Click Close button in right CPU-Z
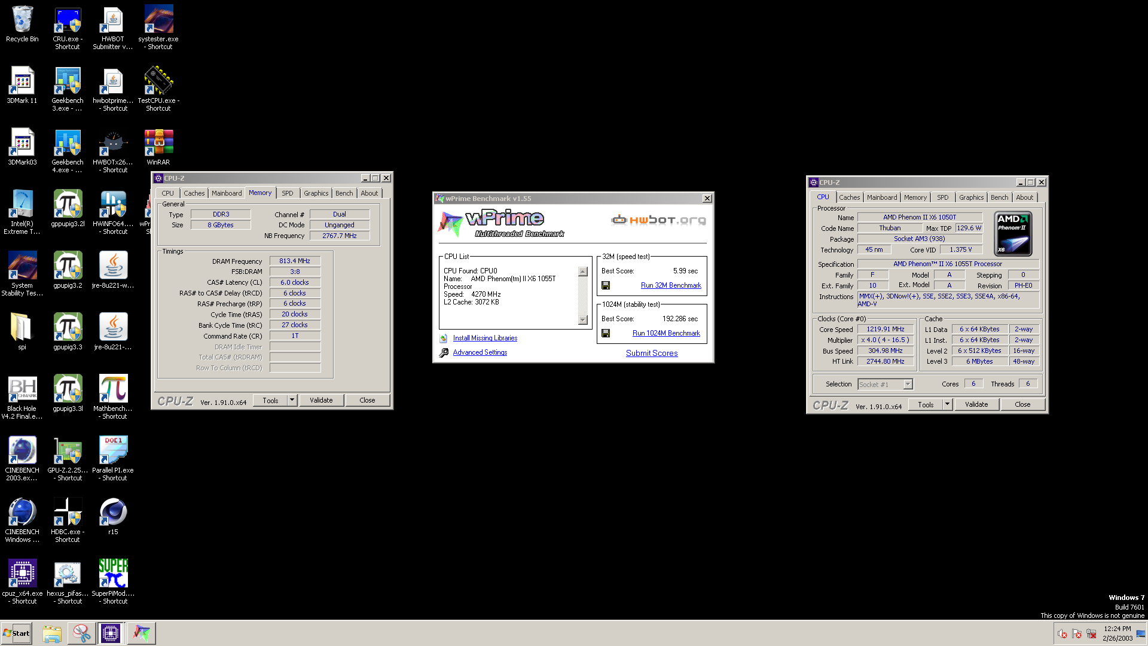Image resolution: width=1148 pixels, height=646 pixels. (x=1022, y=404)
